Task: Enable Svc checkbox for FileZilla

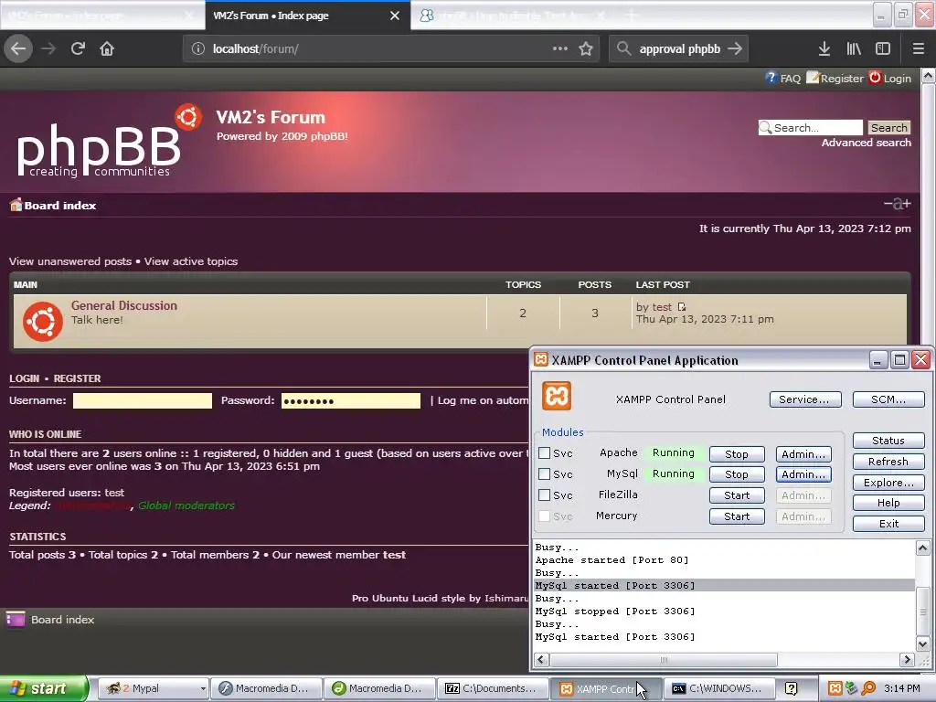Action: [545, 495]
